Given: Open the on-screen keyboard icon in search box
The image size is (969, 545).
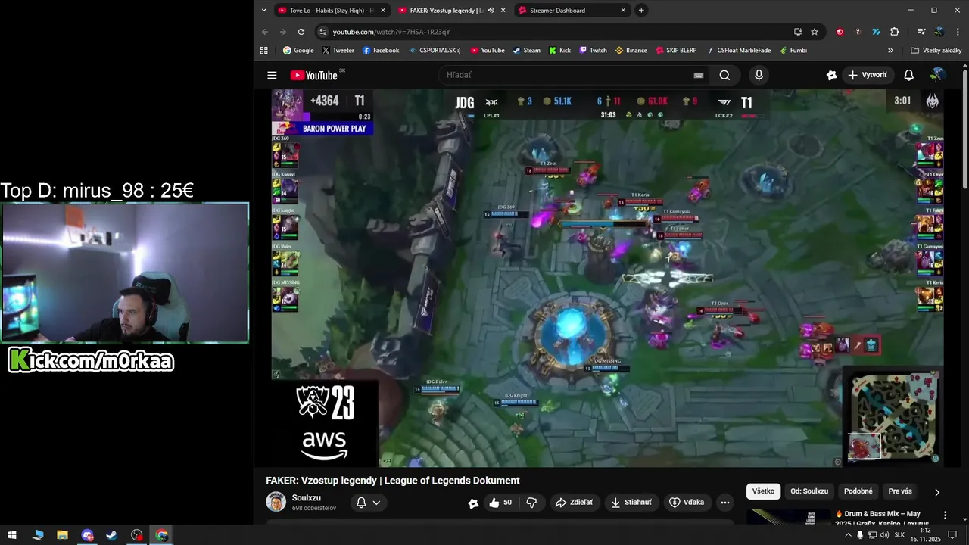Looking at the screenshot, I should 699,75.
